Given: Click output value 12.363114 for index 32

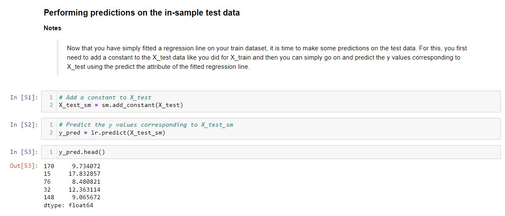Looking at the screenshot, I should pyautogui.click(x=84, y=190).
